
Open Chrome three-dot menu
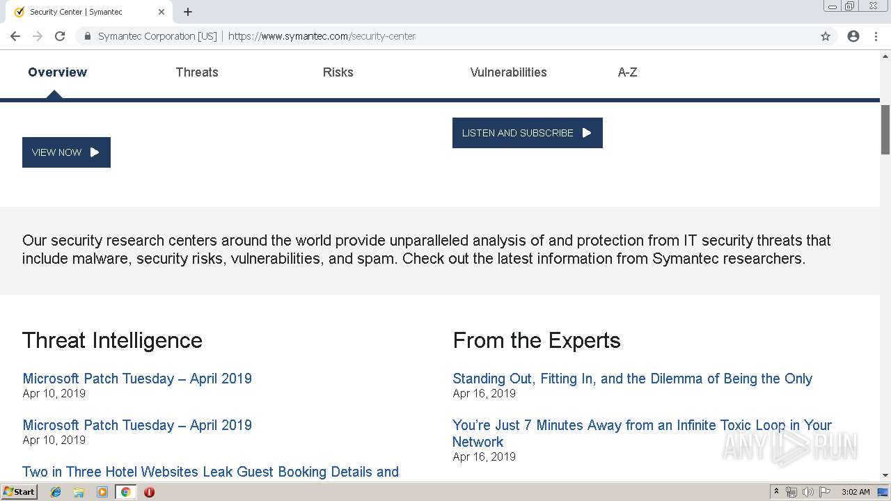[876, 36]
